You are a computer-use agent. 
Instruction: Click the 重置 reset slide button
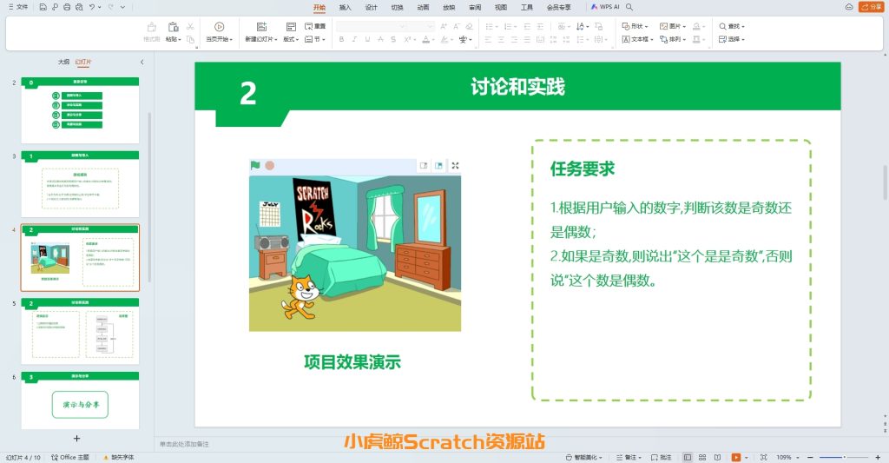click(315, 26)
